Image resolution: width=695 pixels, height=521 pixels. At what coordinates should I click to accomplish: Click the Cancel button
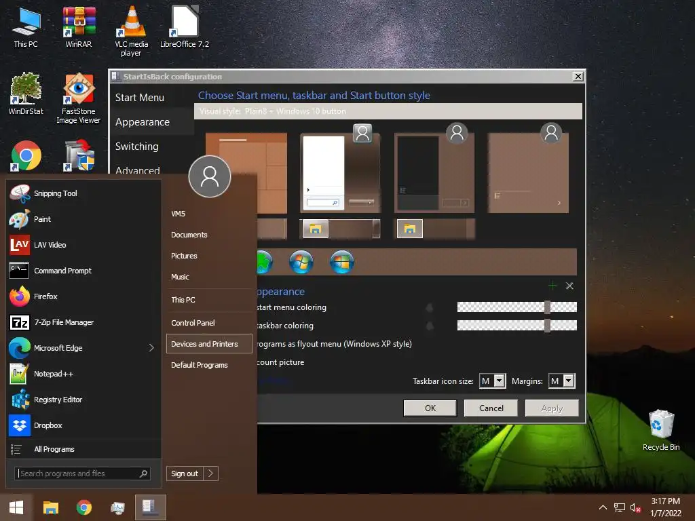tap(491, 408)
